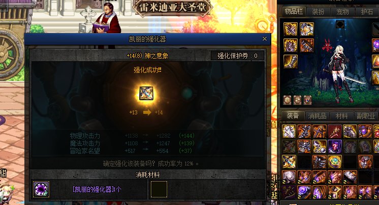Switch to the 副职业 inventory tab
Image resolution: width=379 pixels, height=205 pixels.
point(366,116)
